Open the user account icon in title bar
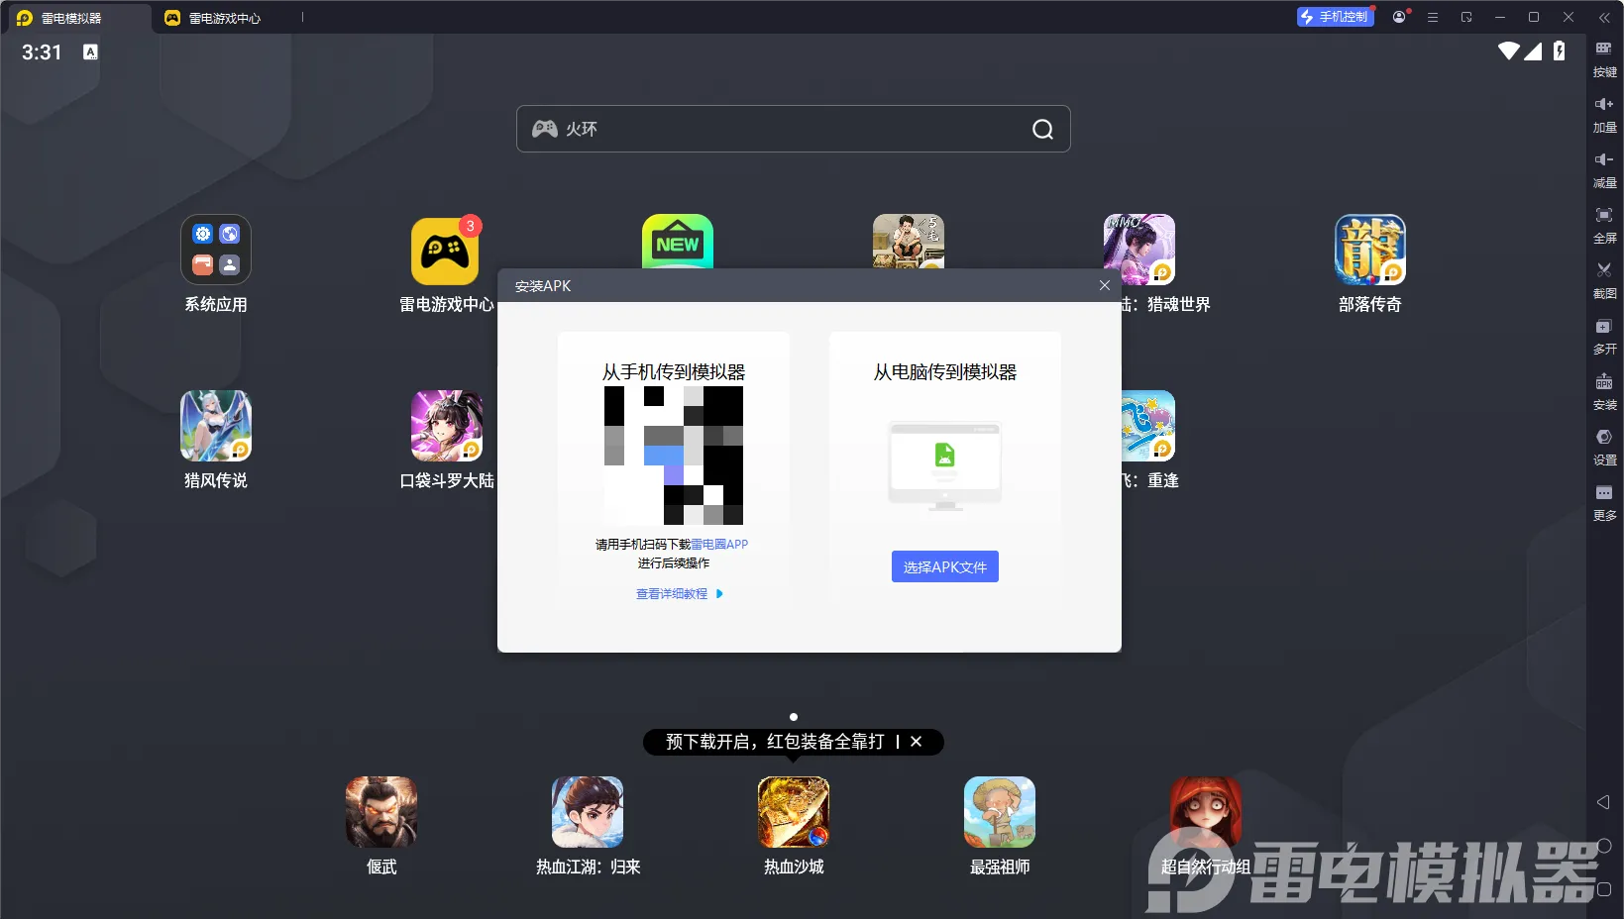 (x=1399, y=17)
